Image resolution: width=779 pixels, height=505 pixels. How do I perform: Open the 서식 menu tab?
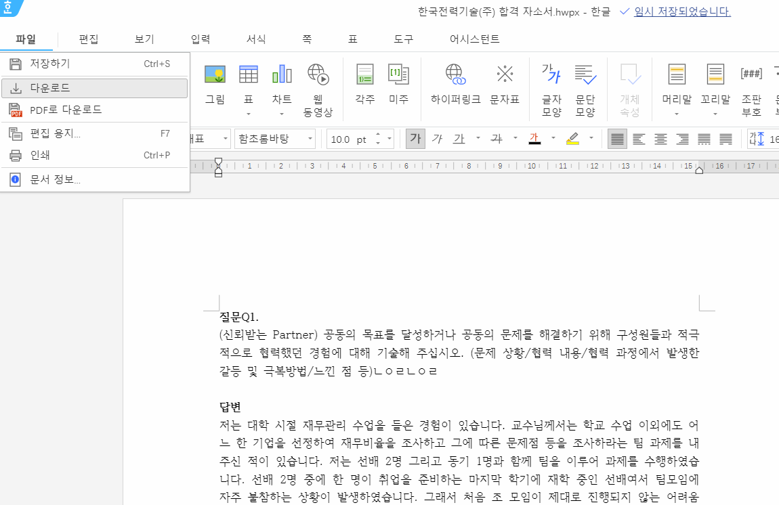click(256, 39)
